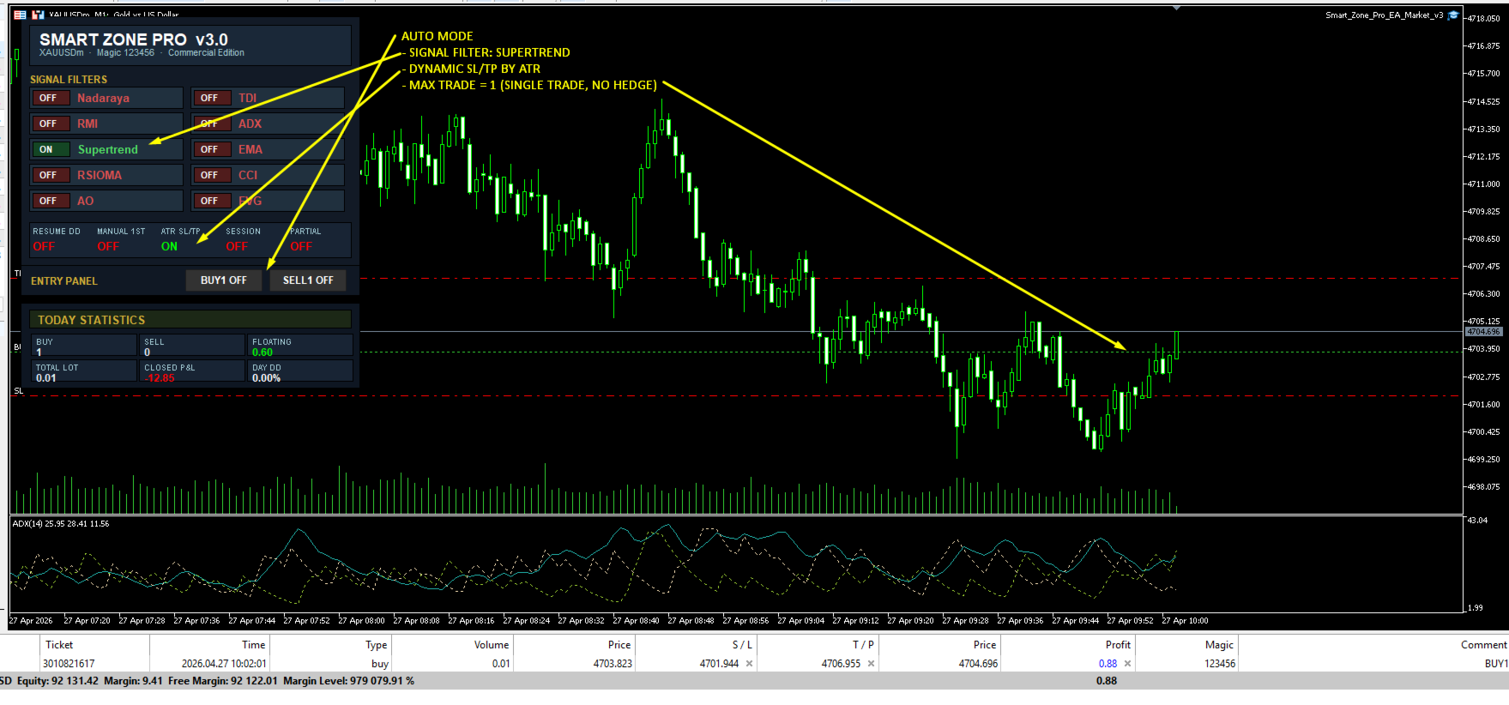This screenshot has width=1509, height=705.
Task: Remove stop loss with S/L X icon
Action: (x=749, y=664)
